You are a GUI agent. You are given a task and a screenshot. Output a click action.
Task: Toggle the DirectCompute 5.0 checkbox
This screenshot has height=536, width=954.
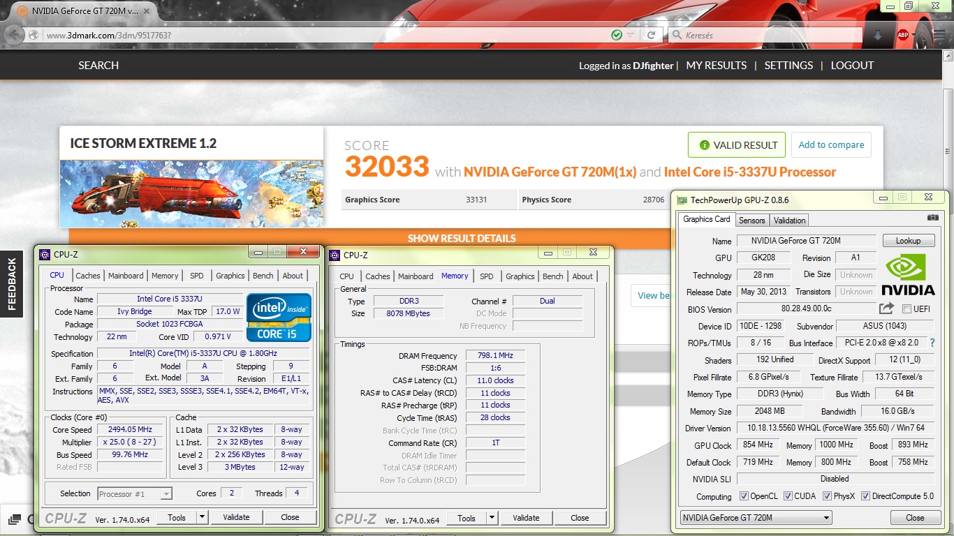[865, 497]
